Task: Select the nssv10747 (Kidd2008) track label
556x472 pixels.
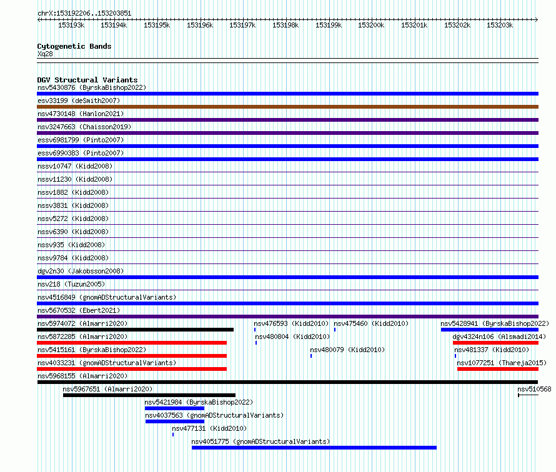Action: 75,166
